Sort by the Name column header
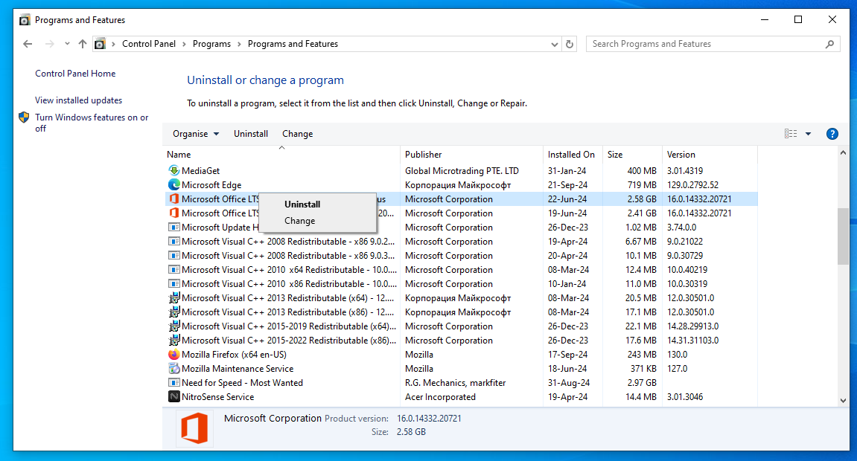This screenshot has height=461, width=857. pyautogui.click(x=281, y=155)
